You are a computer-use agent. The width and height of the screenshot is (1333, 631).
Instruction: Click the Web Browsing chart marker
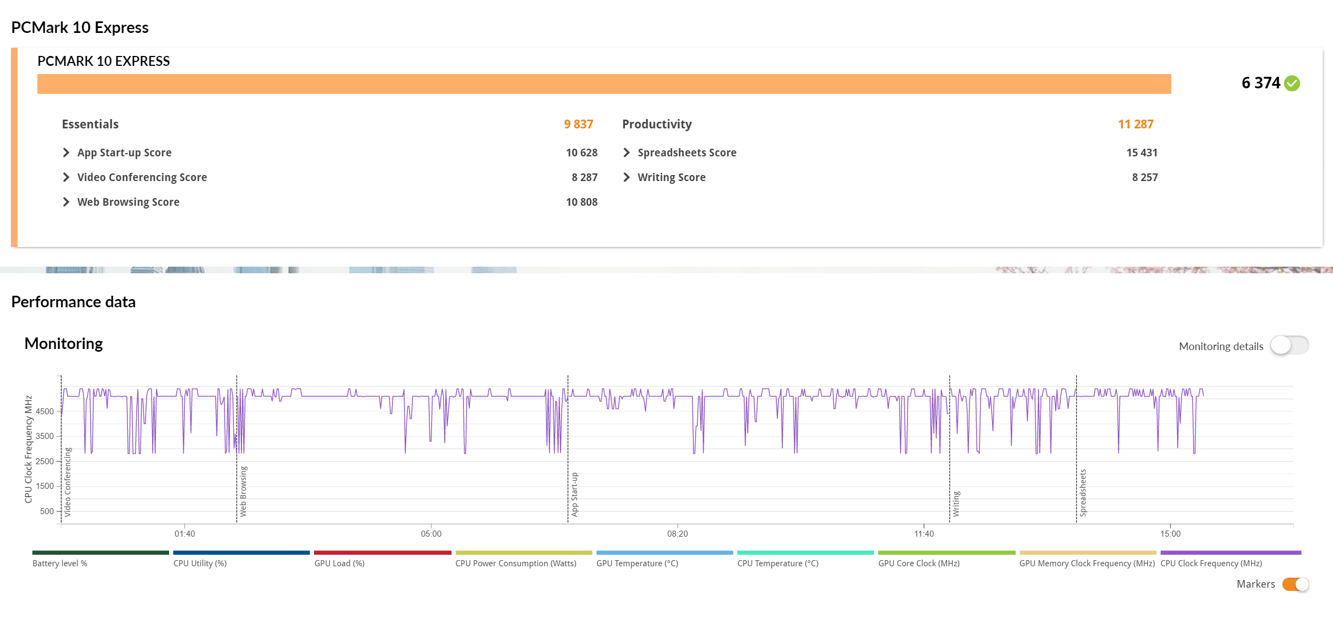[243, 492]
